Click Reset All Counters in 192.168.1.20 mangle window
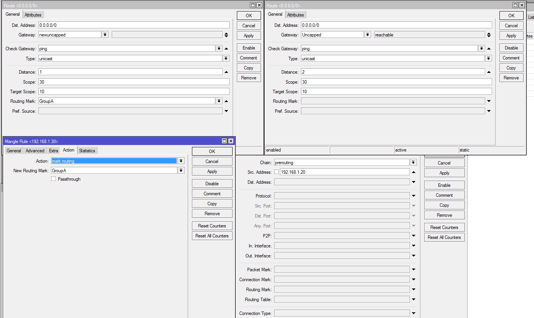 coord(444,237)
